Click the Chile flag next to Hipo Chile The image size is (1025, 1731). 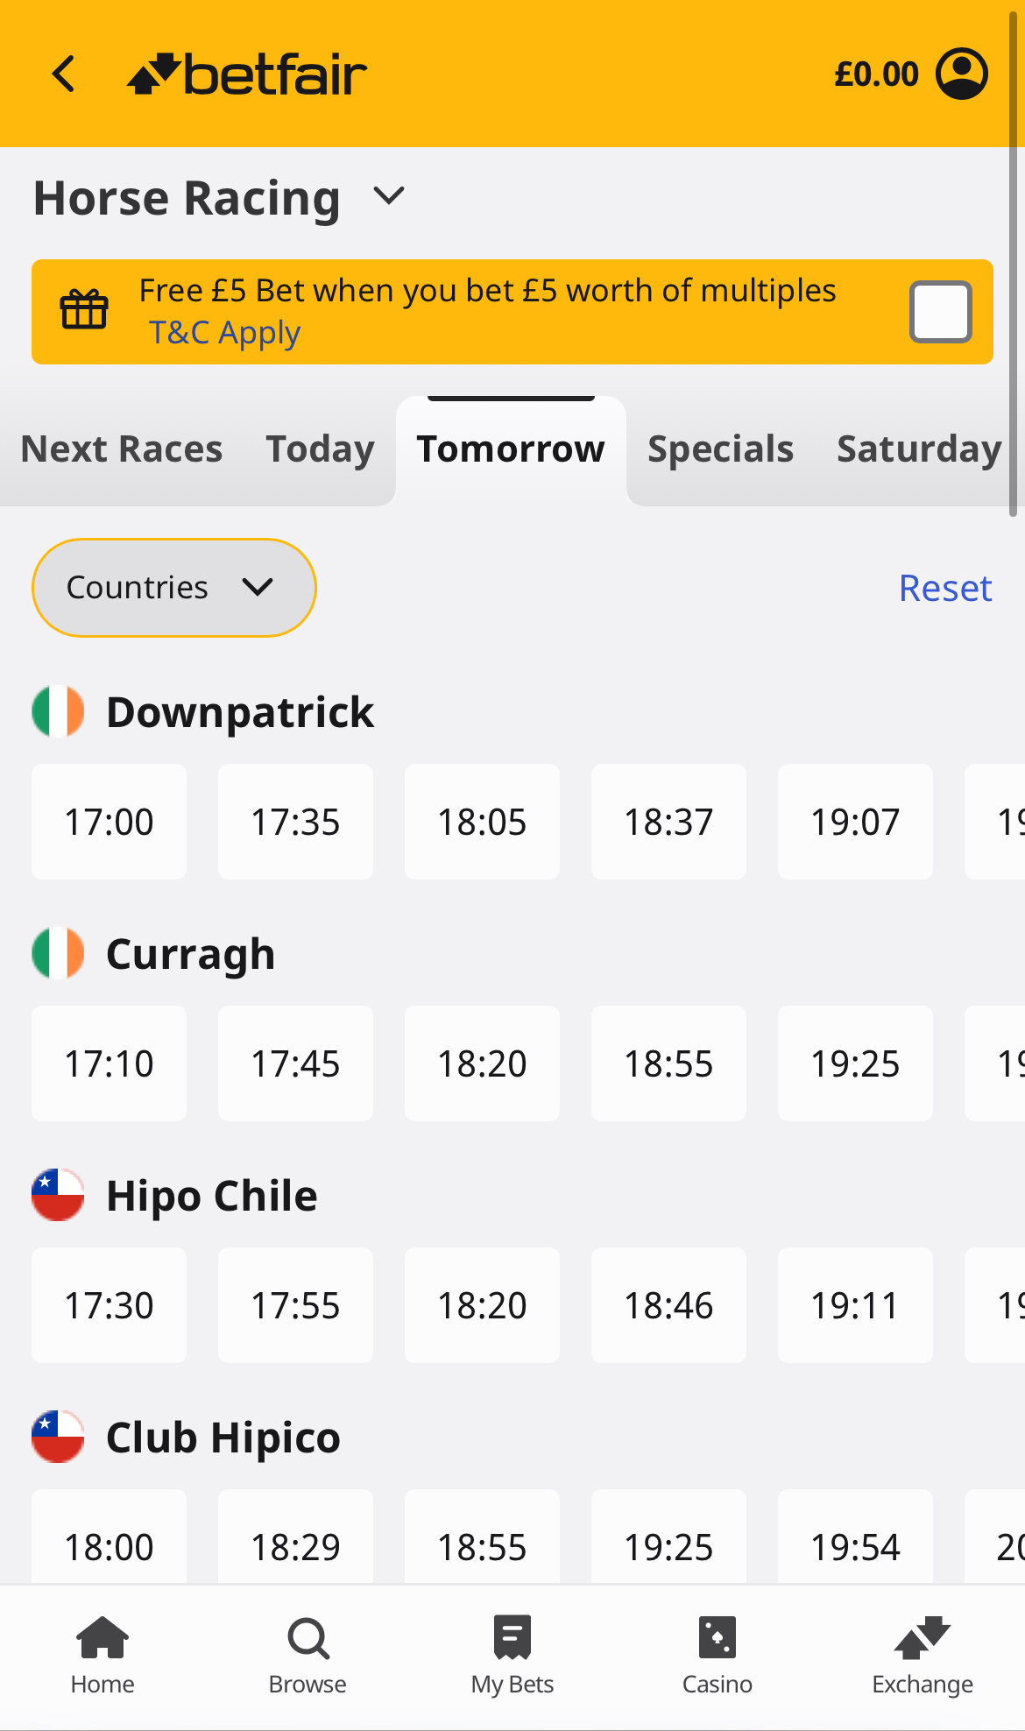[58, 1195]
